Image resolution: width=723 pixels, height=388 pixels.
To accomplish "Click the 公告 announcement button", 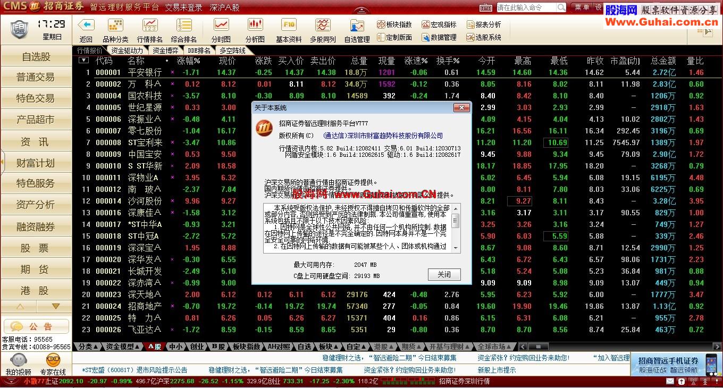I will 36,326.
